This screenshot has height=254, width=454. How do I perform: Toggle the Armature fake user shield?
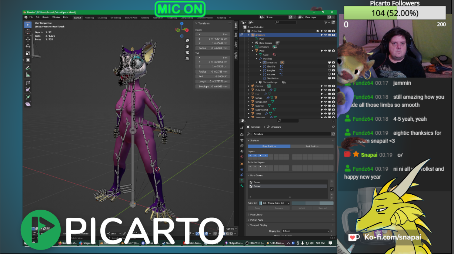tap(333, 134)
